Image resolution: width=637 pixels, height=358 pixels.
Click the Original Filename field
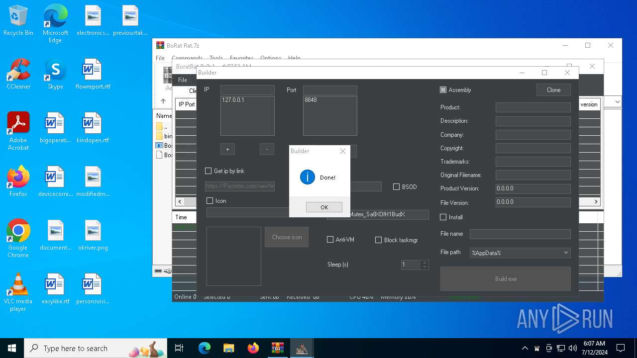pos(533,175)
